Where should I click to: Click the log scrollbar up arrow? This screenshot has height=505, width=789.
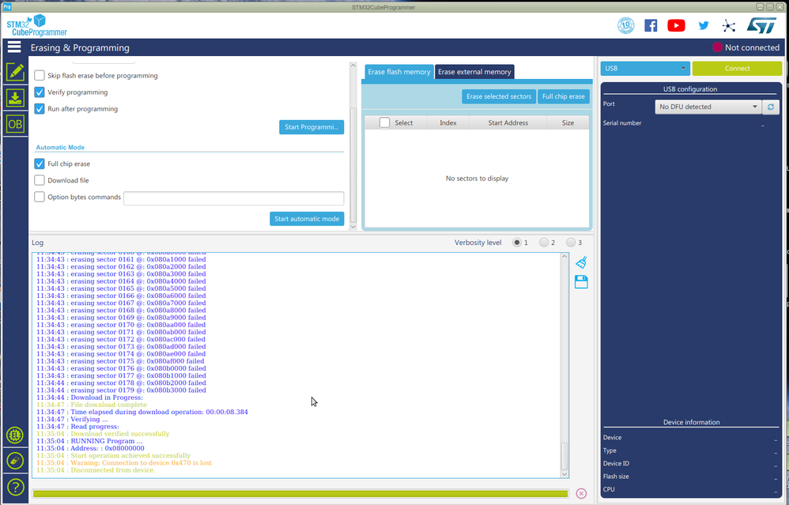pos(564,257)
